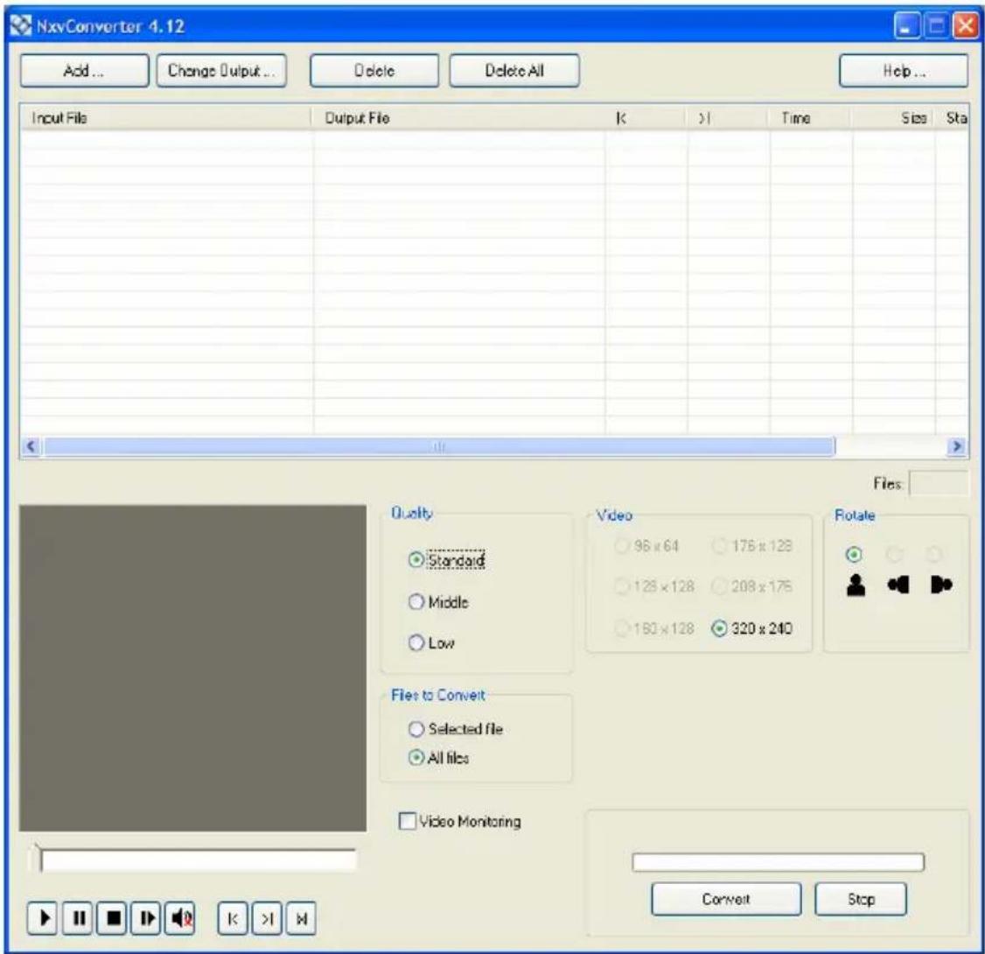
Task: Stop the video preview playback
Action: pos(113,918)
